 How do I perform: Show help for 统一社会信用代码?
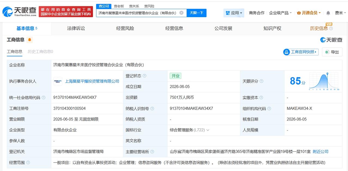(43, 98)
